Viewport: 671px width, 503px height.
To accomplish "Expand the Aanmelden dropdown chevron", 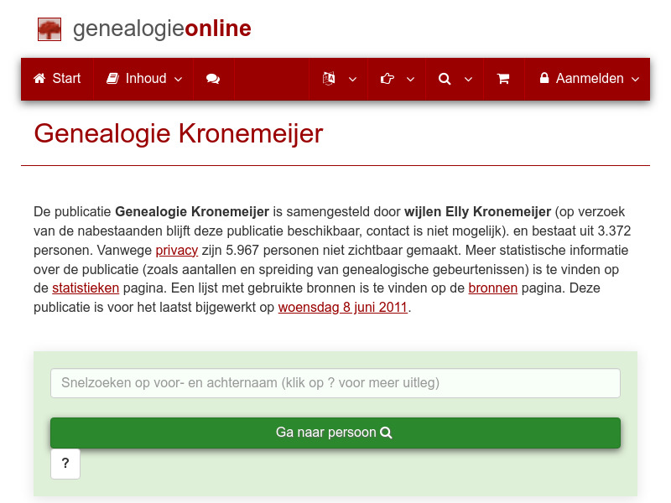I will coord(635,80).
